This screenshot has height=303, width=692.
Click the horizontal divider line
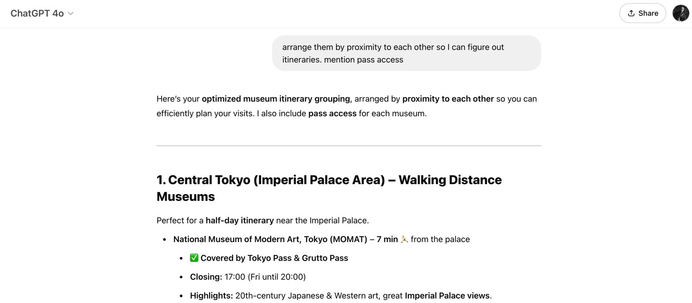click(349, 146)
